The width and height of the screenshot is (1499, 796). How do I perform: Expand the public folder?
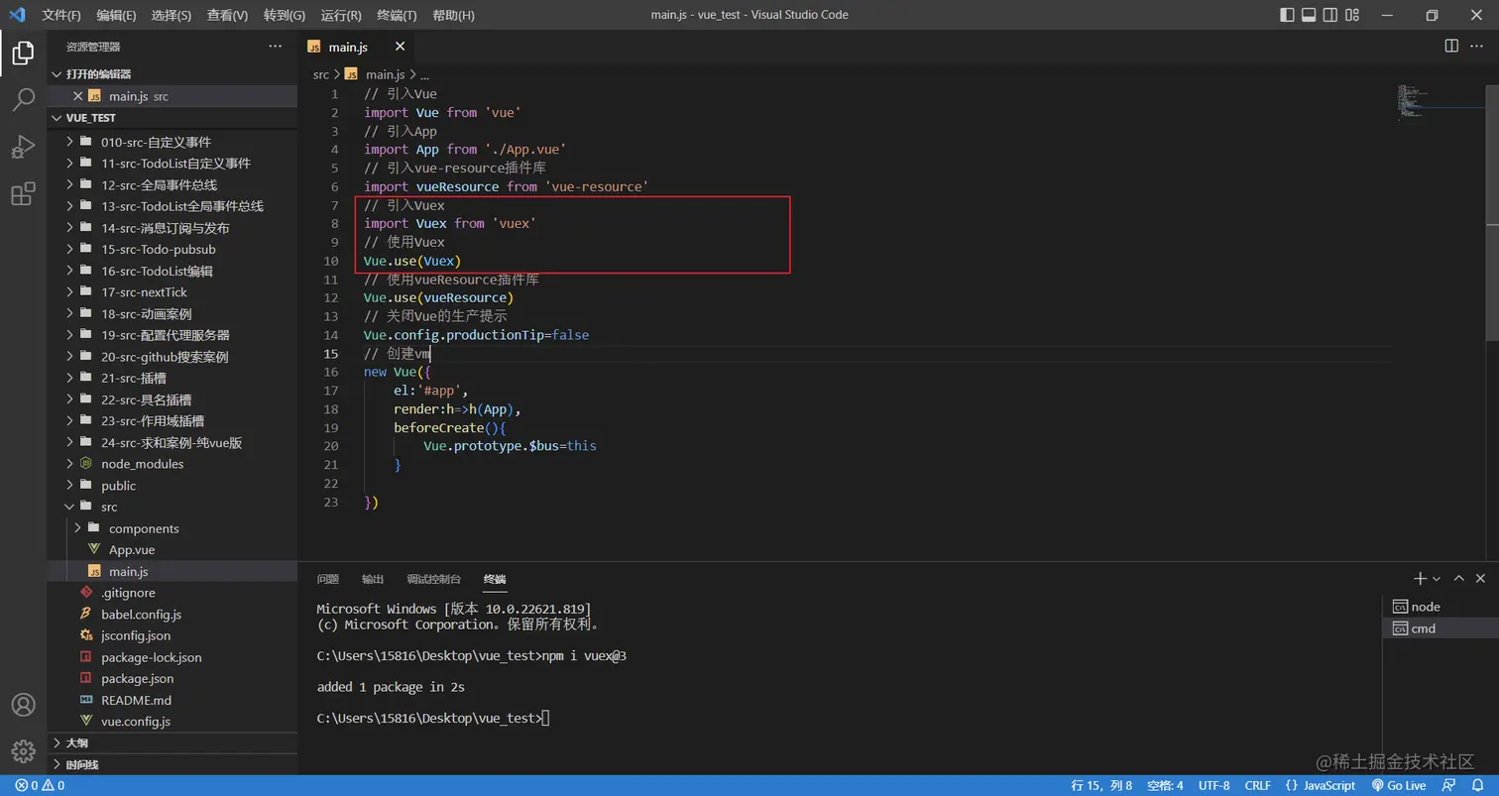click(x=173, y=486)
